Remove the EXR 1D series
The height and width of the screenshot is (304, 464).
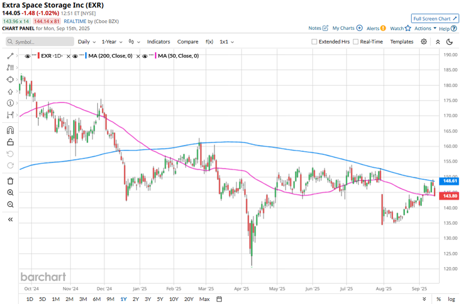(x=68, y=57)
